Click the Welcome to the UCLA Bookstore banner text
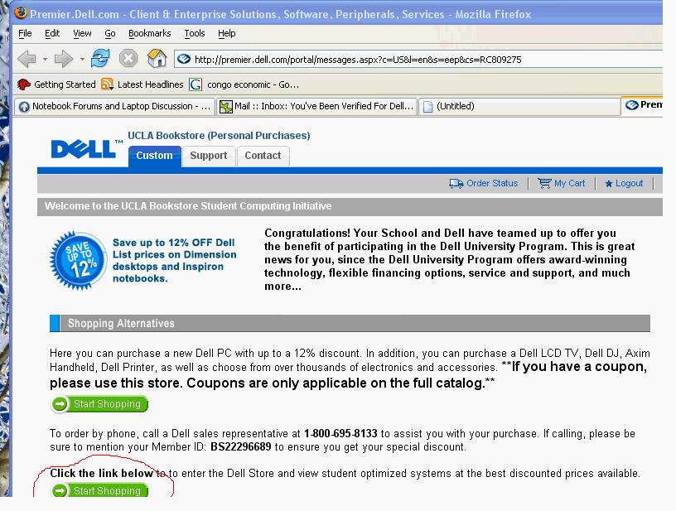 click(188, 206)
